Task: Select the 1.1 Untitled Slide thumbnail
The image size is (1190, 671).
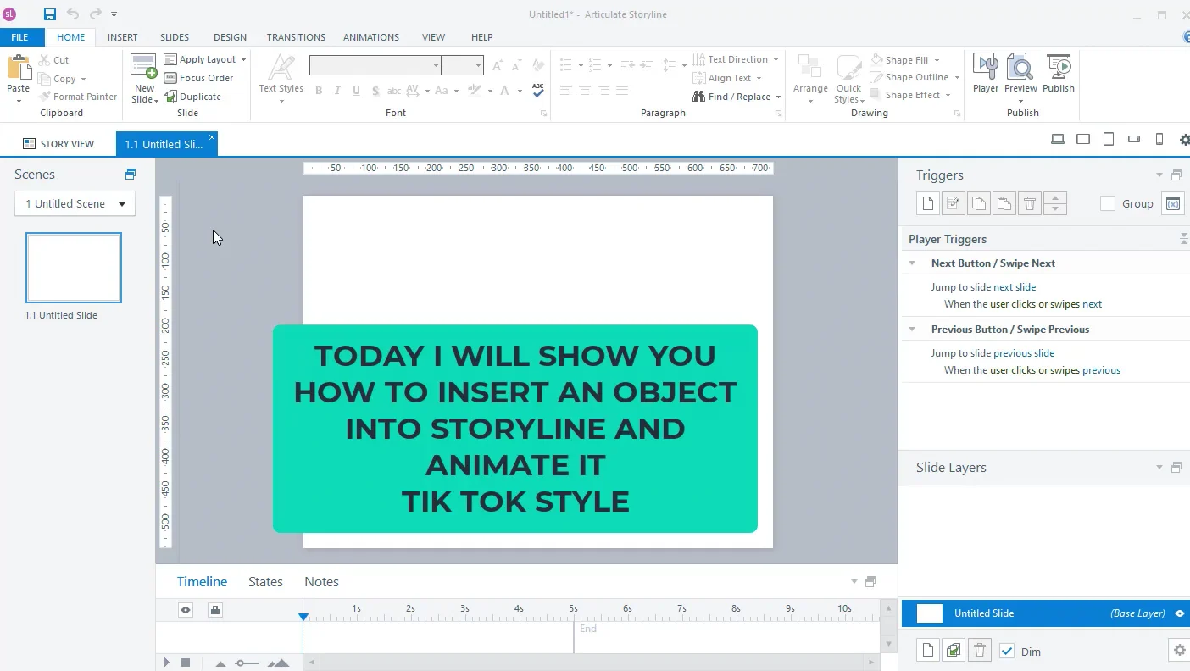Action: [74, 268]
